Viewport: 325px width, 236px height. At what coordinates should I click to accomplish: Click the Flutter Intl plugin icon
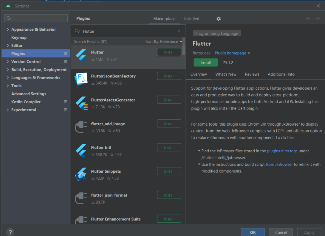81,151
